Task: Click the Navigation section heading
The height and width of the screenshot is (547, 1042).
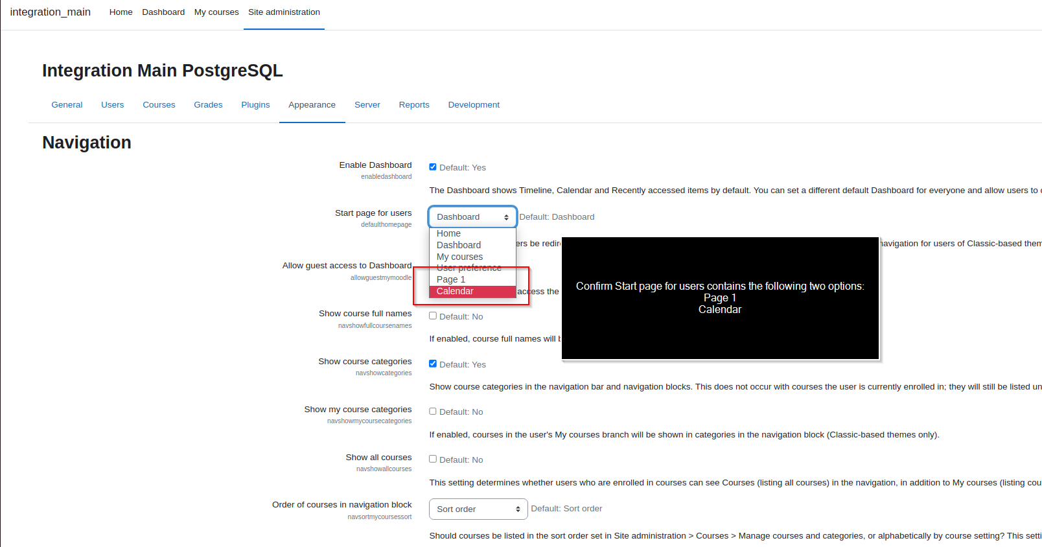Action: click(x=87, y=143)
